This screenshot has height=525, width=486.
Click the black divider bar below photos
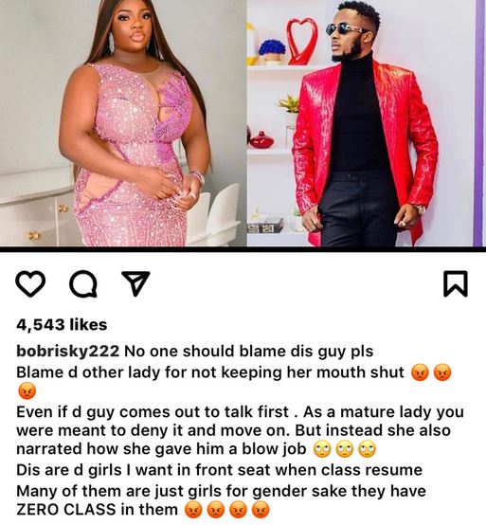click(x=243, y=249)
